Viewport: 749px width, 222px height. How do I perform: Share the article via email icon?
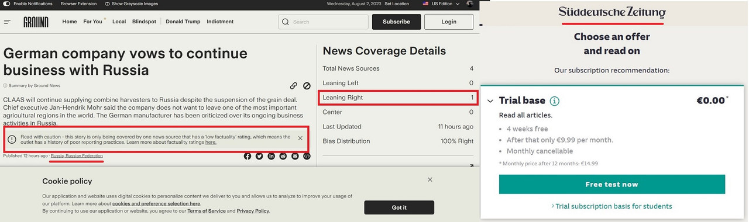click(x=295, y=156)
